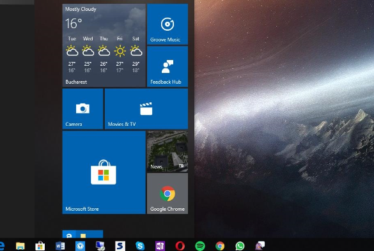Open Google Chrome from the taskbar
This screenshot has height=251, width=374.
coord(220,246)
